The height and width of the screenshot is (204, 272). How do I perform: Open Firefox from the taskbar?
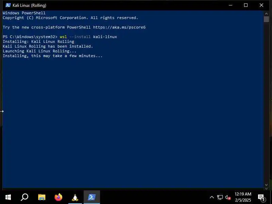(x=58, y=197)
